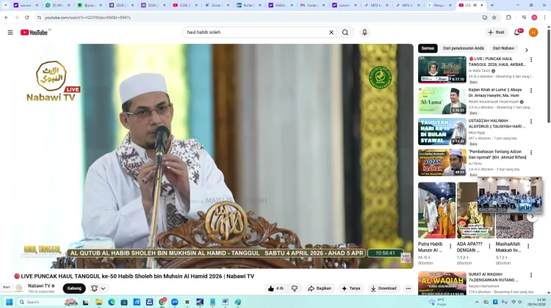Screen dimensions: 551x308
Task: Open a new browser tab
Action: [492, 5]
